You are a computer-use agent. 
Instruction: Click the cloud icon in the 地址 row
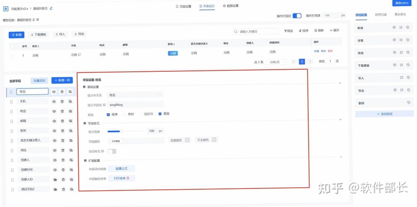pos(71,150)
